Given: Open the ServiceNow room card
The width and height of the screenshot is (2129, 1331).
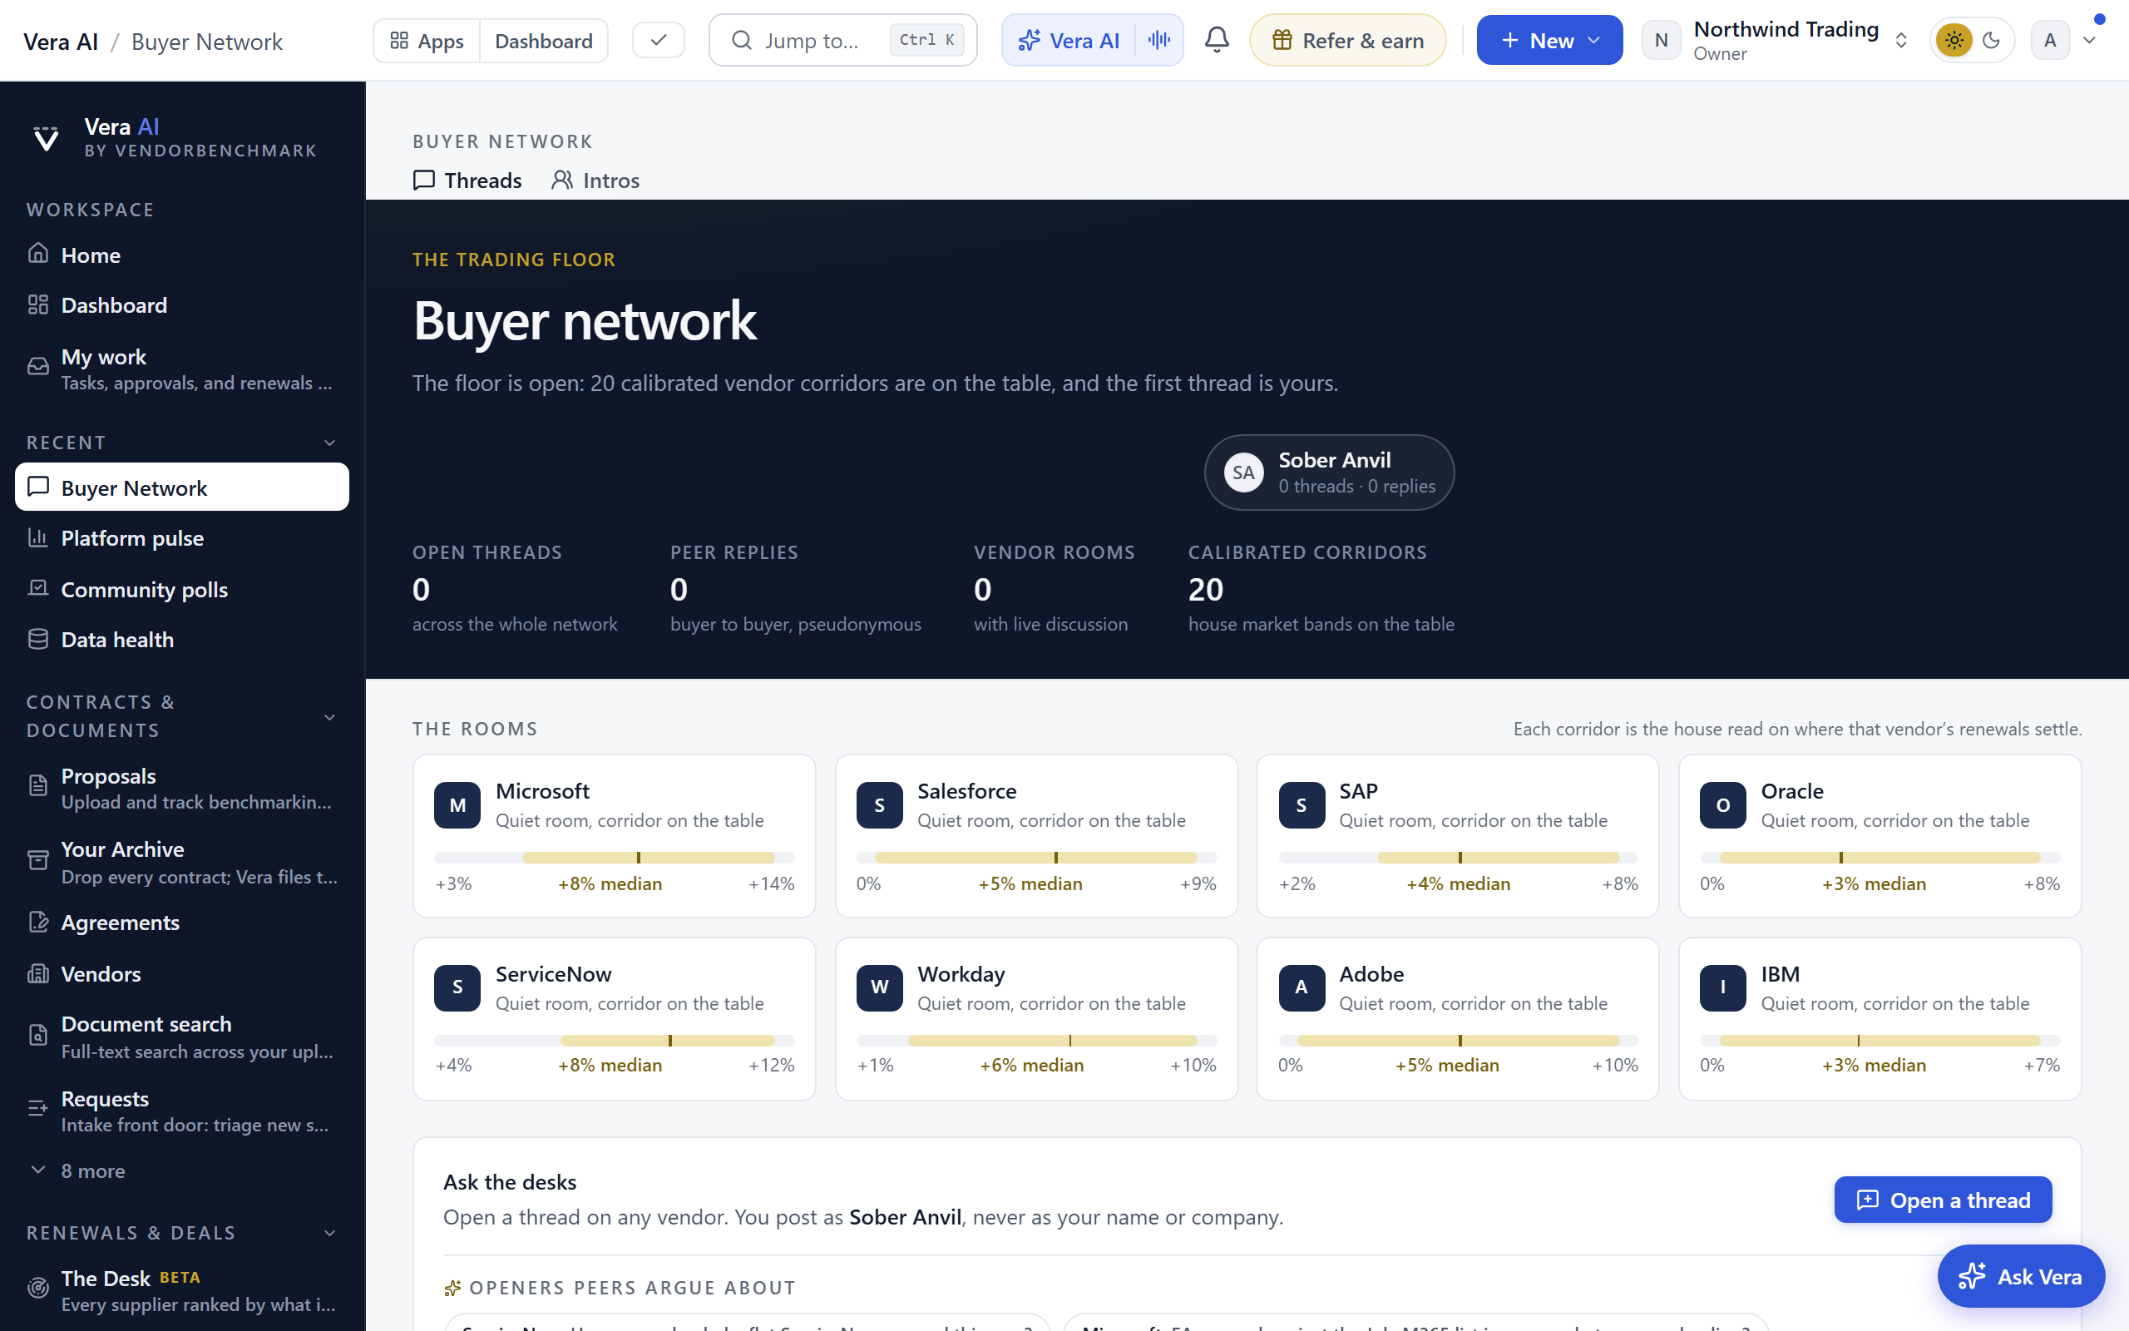Looking at the screenshot, I should (x=614, y=1018).
